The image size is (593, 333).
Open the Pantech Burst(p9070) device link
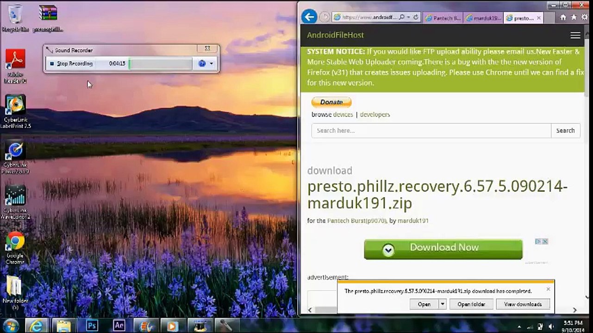click(x=357, y=221)
